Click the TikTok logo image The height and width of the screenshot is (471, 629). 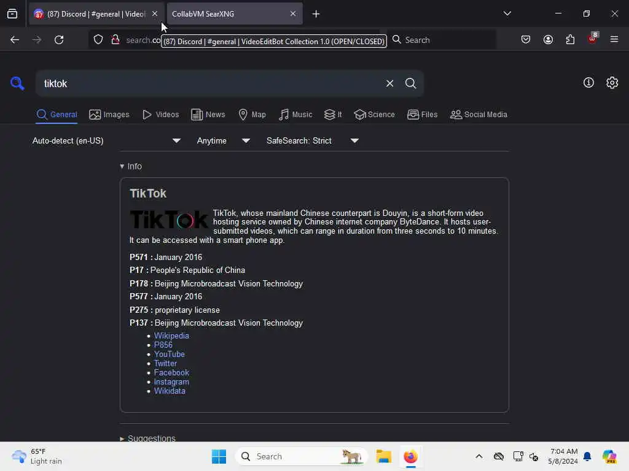(x=169, y=220)
